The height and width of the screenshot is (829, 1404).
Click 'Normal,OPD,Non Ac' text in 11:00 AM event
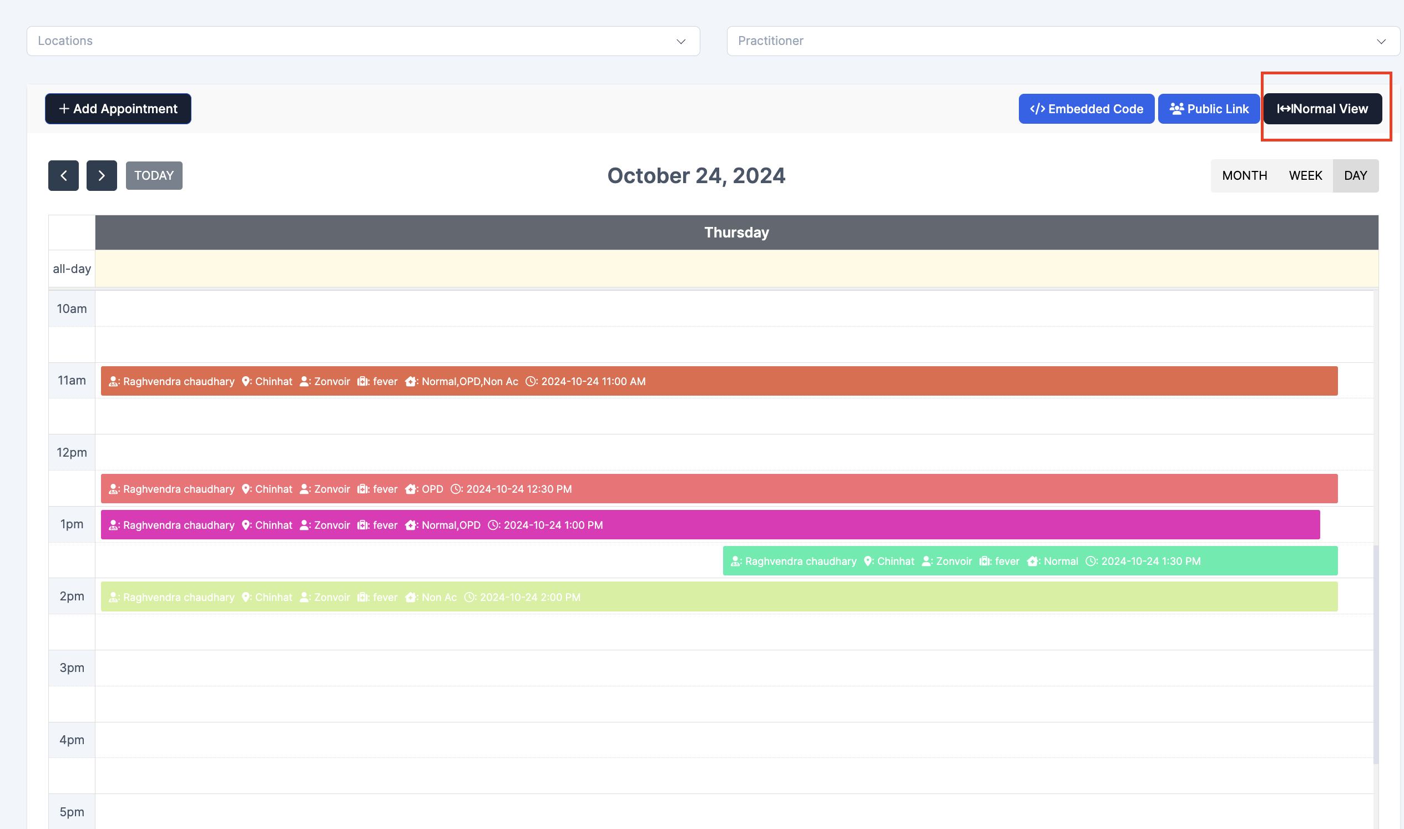[470, 382]
